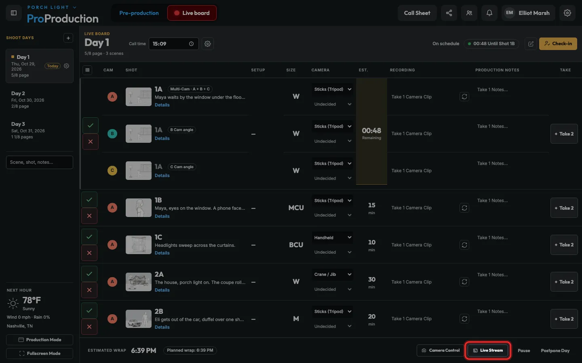Mark shot 1A multi-cam as complete
The image size is (582, 363).
pos(91,125)
